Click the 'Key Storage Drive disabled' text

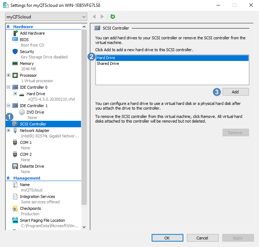pyautogui.click(x=44, y=57)
